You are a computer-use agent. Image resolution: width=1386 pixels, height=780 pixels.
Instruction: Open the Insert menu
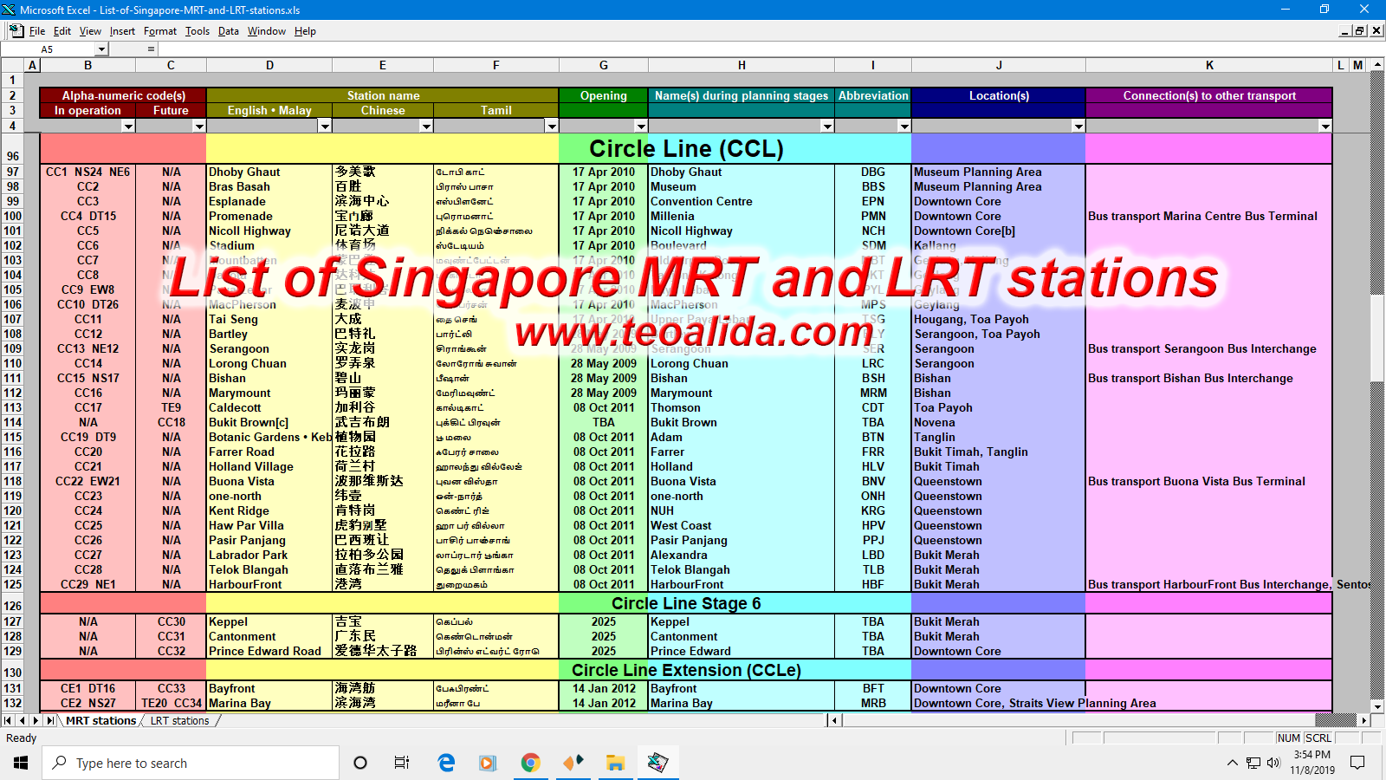(122, 31)
